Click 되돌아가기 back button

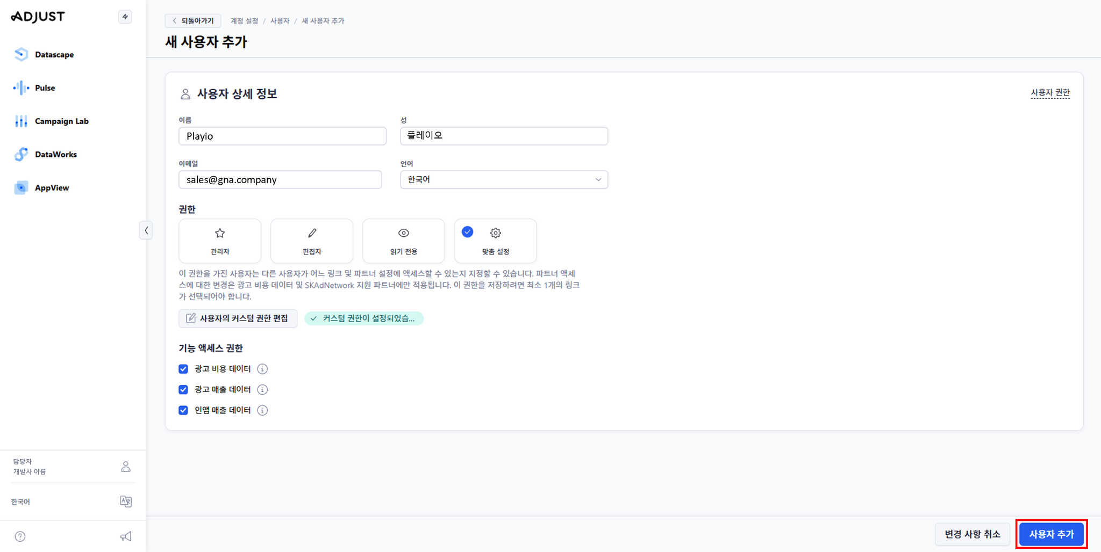pos(193,21)
